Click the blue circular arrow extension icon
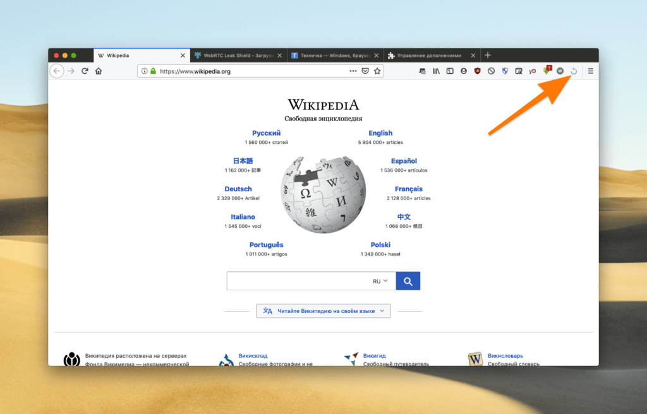This screenshot has height=414, width=647. point(574,71)
